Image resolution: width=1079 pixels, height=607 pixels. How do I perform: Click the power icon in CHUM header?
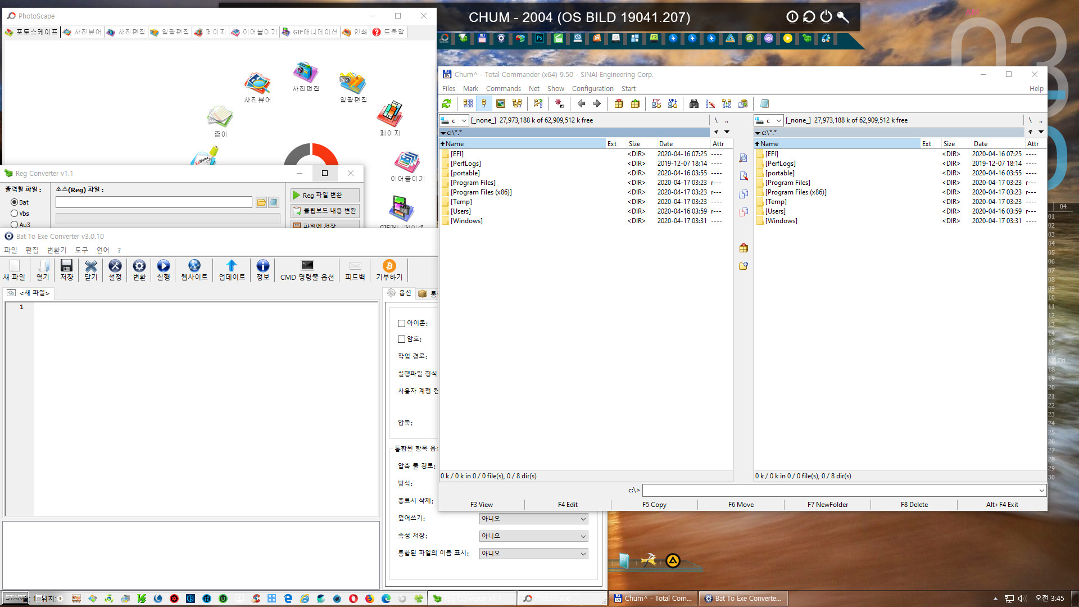826,17
